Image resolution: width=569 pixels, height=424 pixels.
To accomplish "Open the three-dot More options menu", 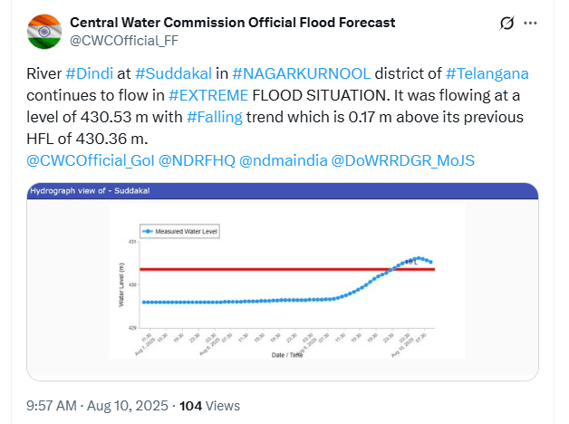I will pos(541,22).
